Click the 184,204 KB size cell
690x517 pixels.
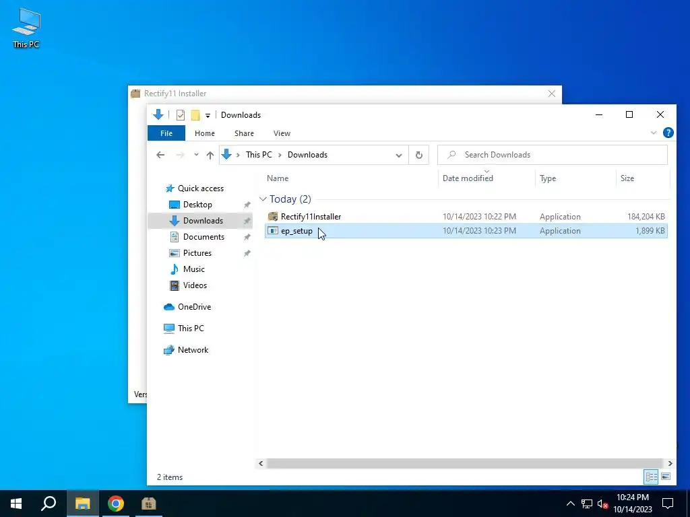click(x=646, y=216)
